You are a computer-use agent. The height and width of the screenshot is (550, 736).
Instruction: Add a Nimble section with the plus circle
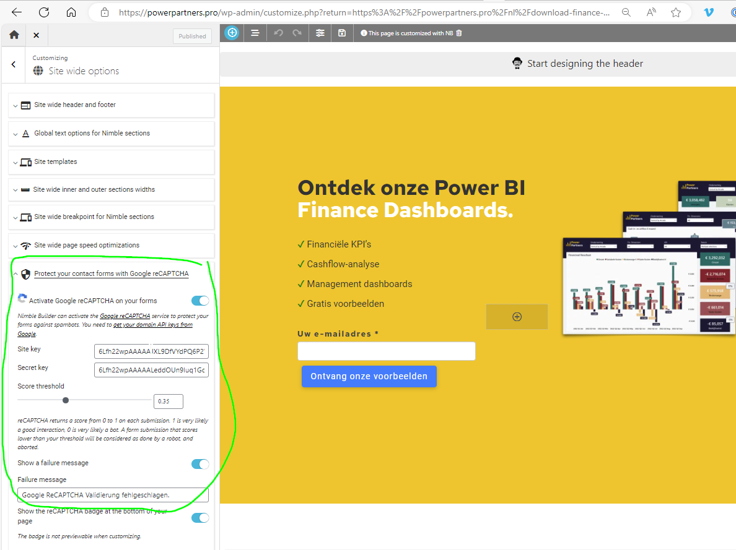pos(232,33)
